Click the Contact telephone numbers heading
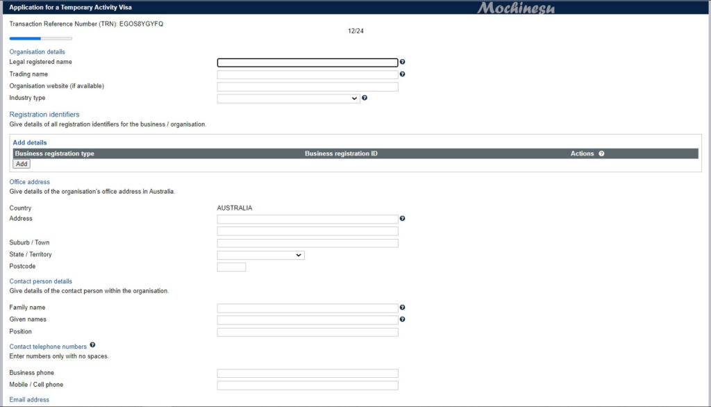Image resolution: width=711 pixels, height=407 pixels. (x=48, y=347)
